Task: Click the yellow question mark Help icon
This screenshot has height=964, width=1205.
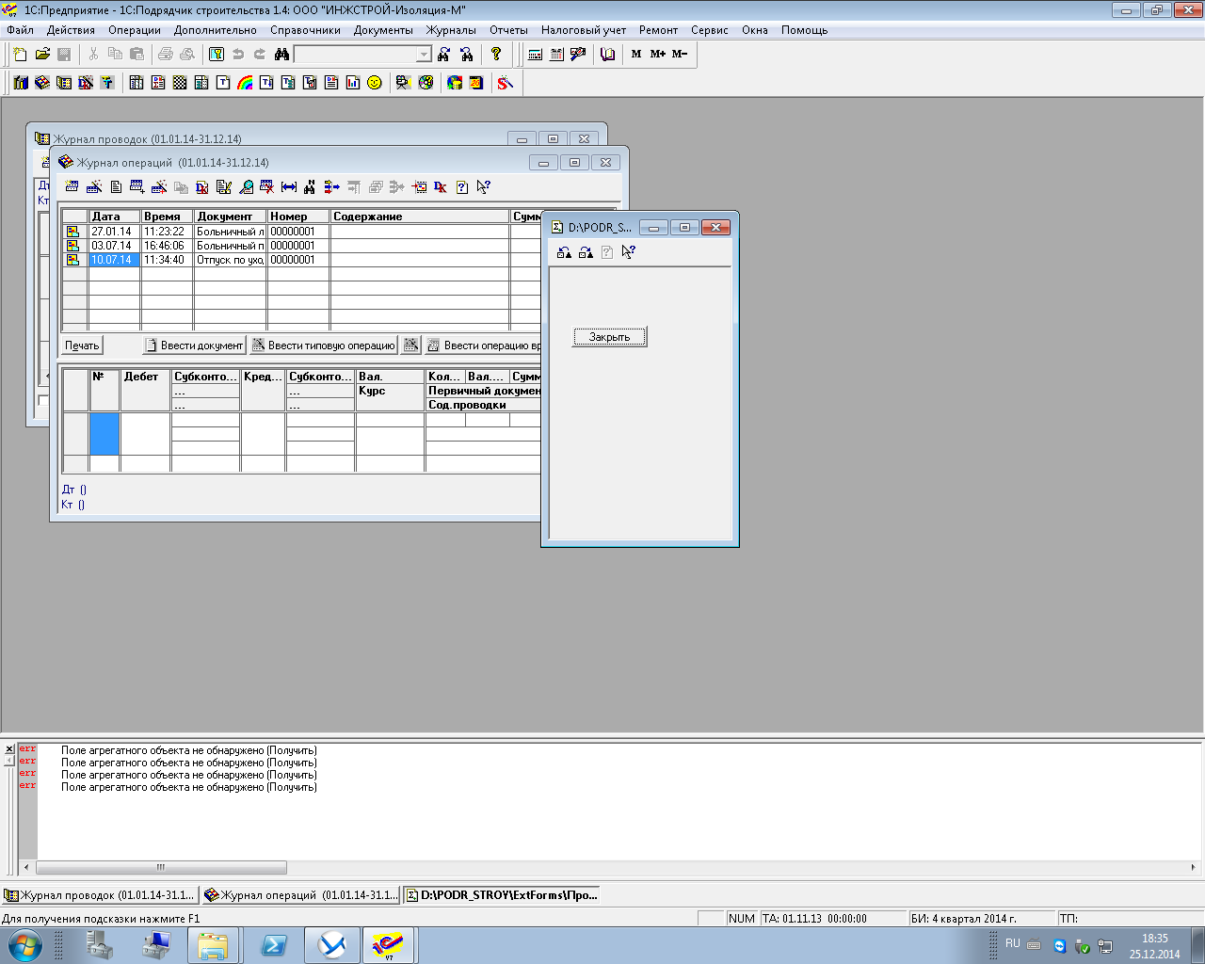Action: tap(496, 55)
